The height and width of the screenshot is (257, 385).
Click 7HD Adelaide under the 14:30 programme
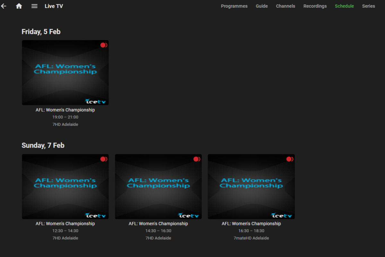[158, 238]
